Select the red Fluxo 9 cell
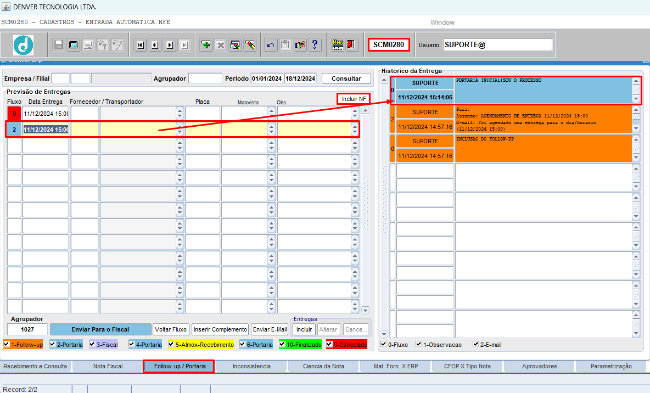 [x=14, y=114]
